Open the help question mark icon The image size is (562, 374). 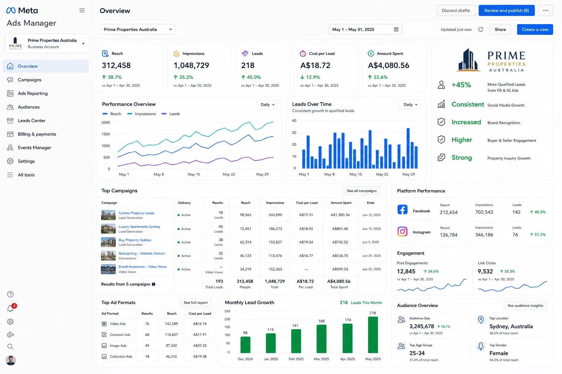(11, 294)
